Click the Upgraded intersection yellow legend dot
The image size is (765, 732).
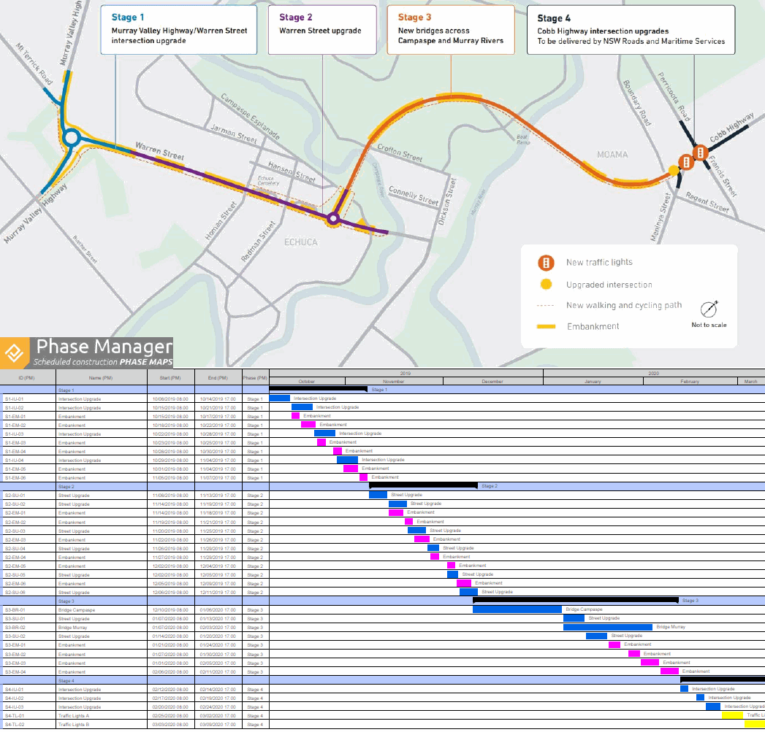[545, 285]
